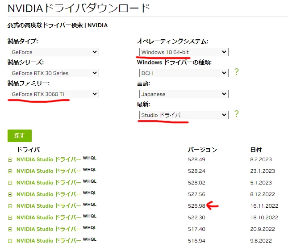Click the 製品ファミリー: label

click(29, 83)
